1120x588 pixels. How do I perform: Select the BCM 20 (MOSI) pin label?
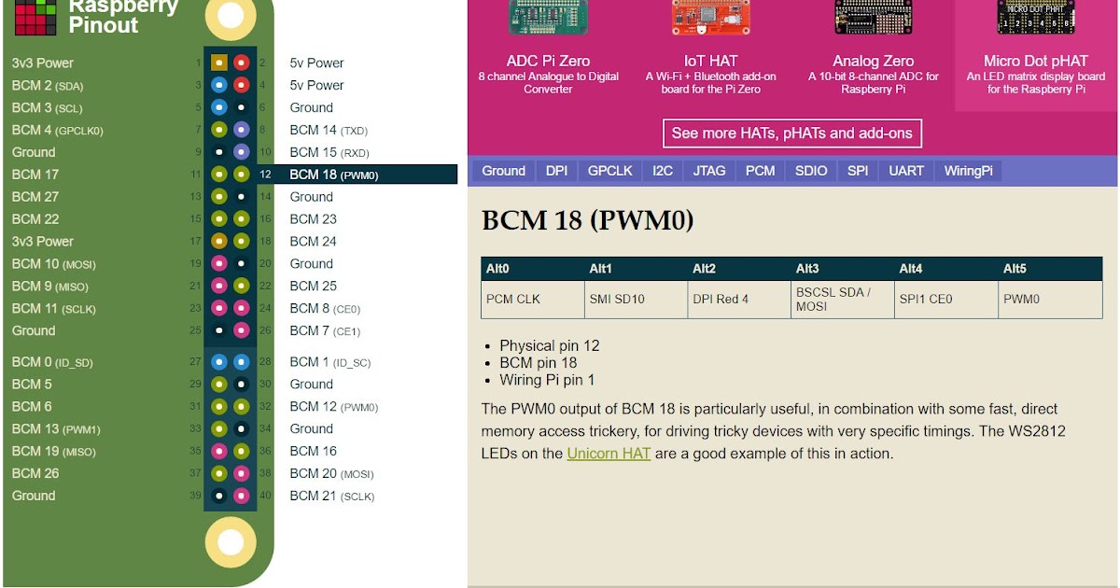pyautogui.click(x=331, y=473)
